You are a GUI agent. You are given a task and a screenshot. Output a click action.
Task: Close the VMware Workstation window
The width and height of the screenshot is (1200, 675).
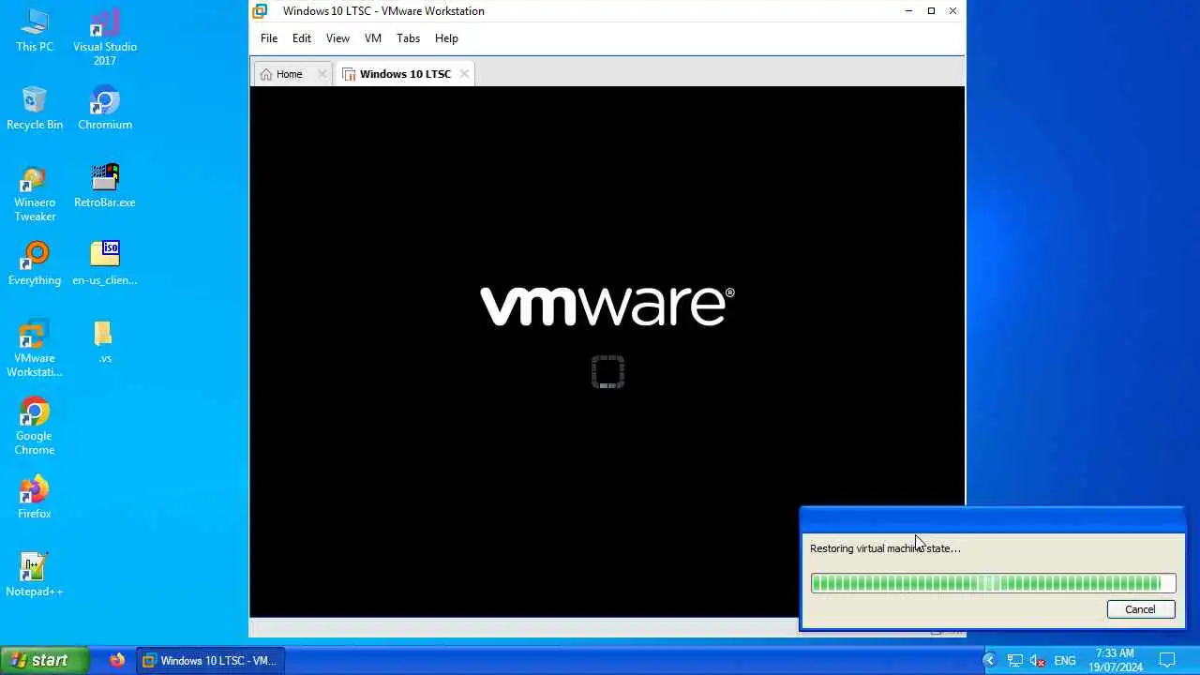click(x=952, y=11)
